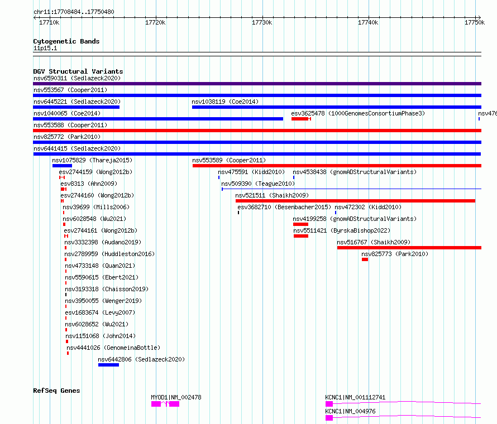Image resolution: width=497 pixels, height=424 pixels.
Task: Click the RefSeq Genes track title
Action: coord(56,391)
